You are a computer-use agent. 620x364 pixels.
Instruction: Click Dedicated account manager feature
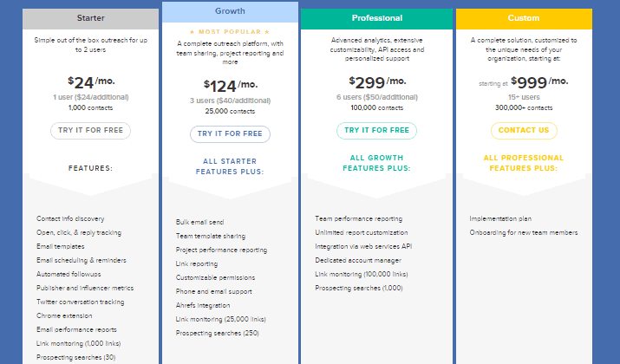358,260
